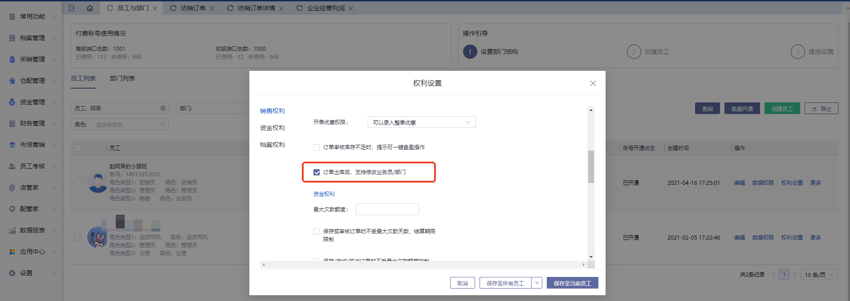850x301 pixels.
Task: Check 保存或审核订单时不受最大欠款天数 checkbox
Action: (x=317, y=232)
